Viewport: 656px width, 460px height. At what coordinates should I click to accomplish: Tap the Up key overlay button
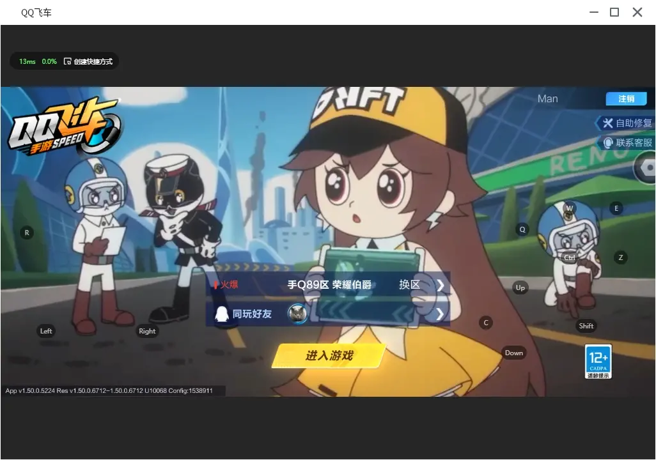pyautogui.click(x=520, y=287)
